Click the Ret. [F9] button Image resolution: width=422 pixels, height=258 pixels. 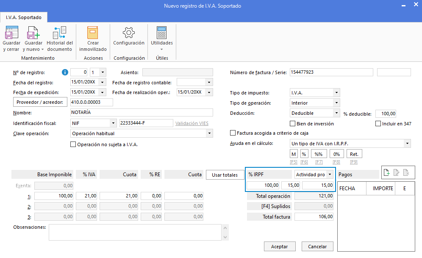354,154
